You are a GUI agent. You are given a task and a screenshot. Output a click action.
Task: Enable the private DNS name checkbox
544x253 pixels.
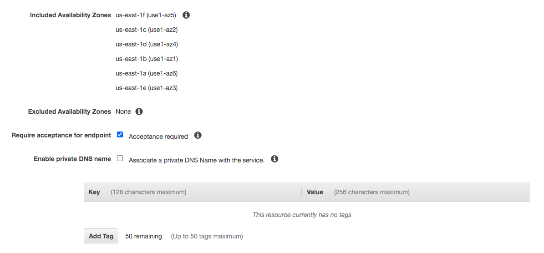coord(120,158)
